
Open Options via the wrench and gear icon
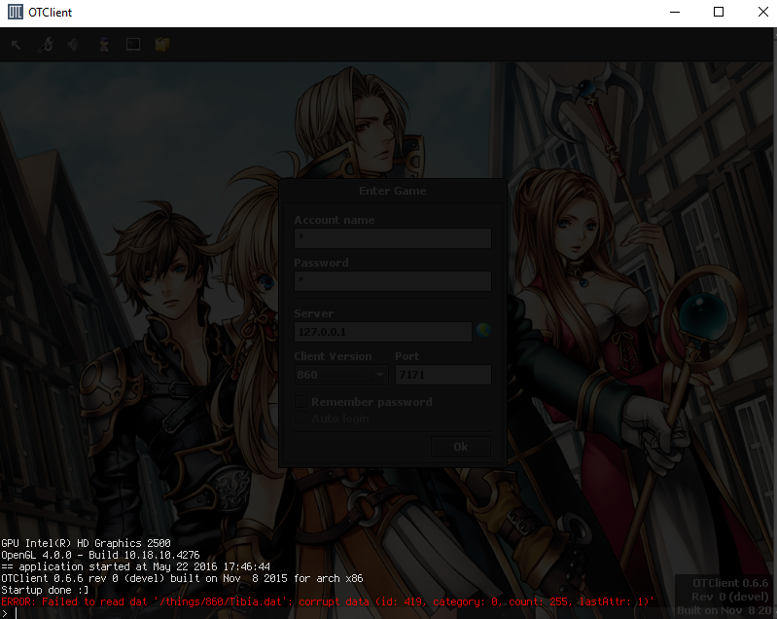coord(46,45)
